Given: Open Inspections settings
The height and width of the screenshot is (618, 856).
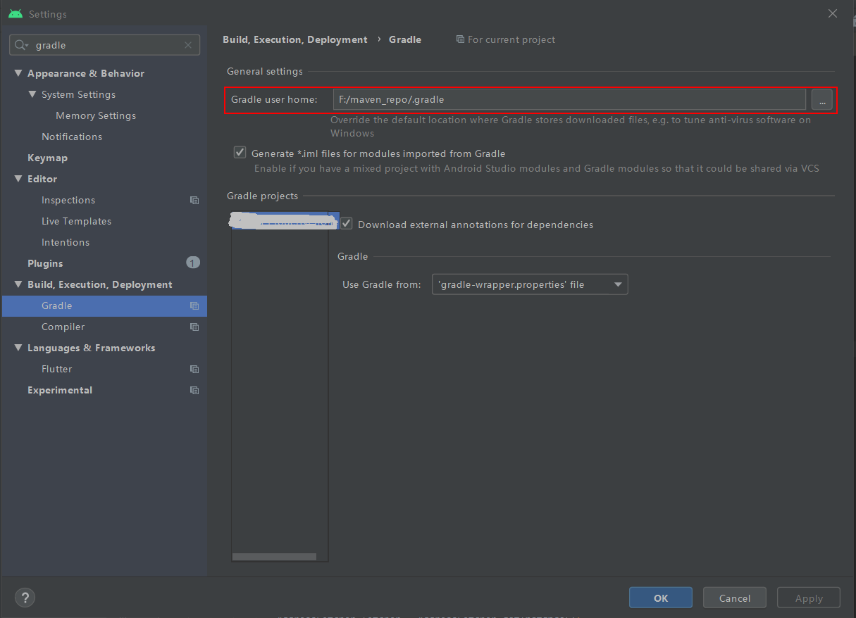Looking at the screenshot, I should tap(68, 200).
